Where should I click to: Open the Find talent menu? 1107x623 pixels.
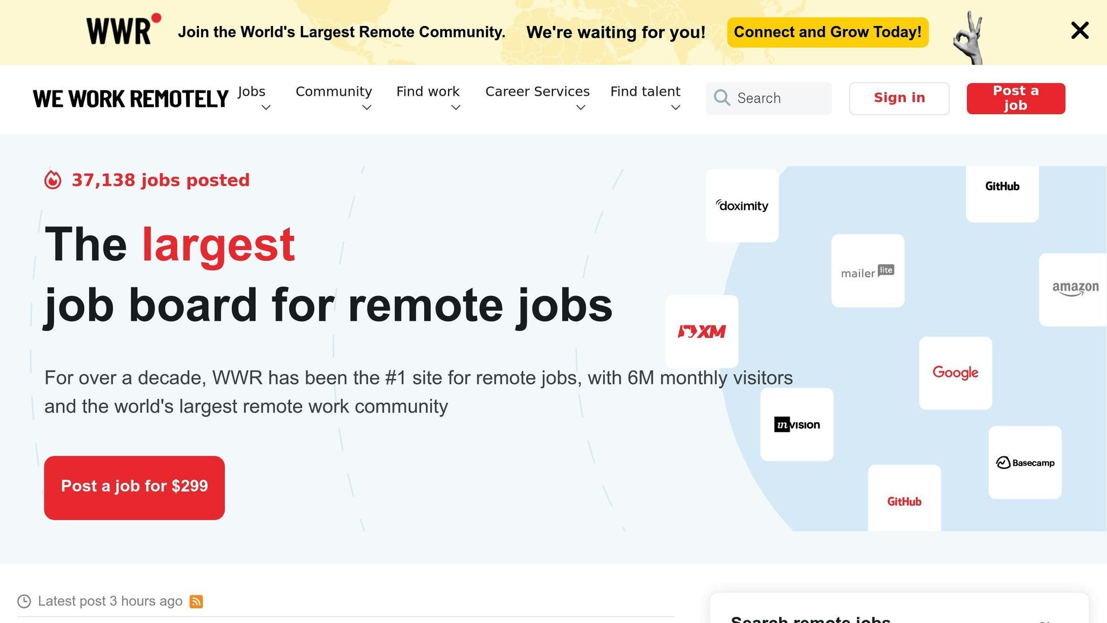[x=645, y=91]
